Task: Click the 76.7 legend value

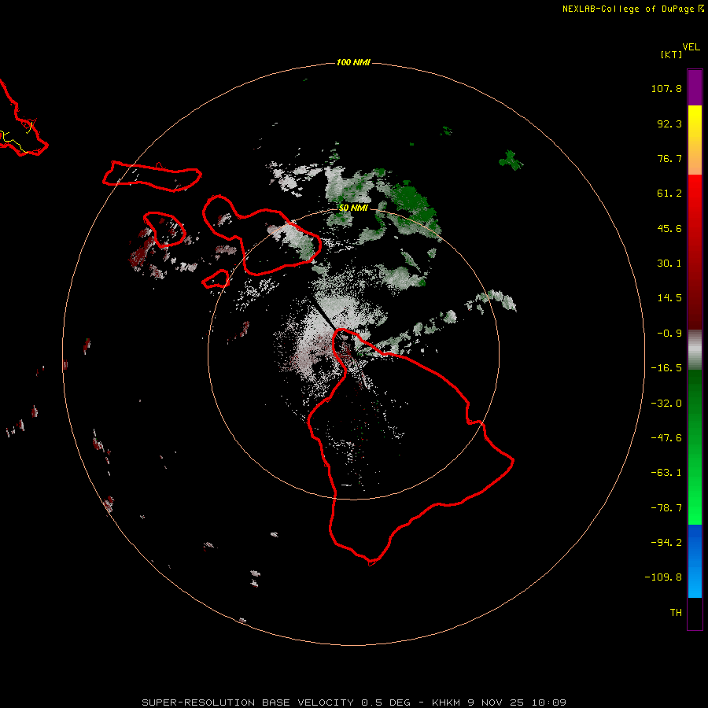Action: (669, 158)
